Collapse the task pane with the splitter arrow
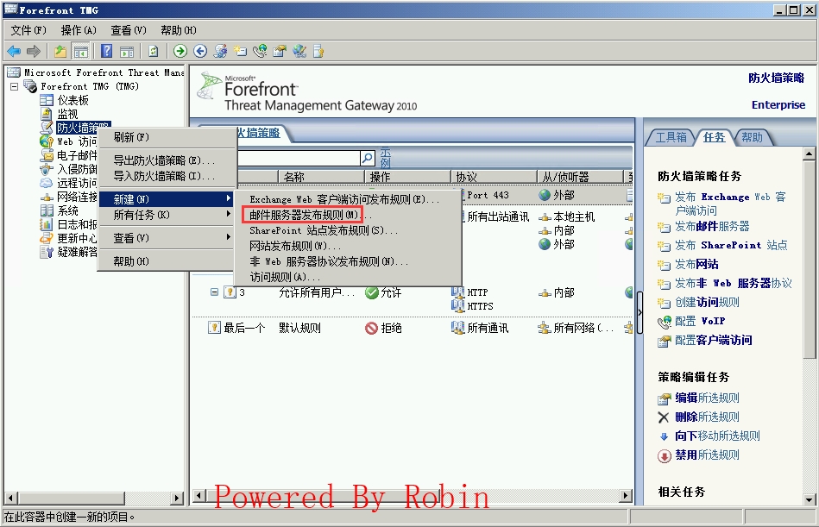Viewport: 819px width, 527px height. pyautogui.click(x=639, y=312)
